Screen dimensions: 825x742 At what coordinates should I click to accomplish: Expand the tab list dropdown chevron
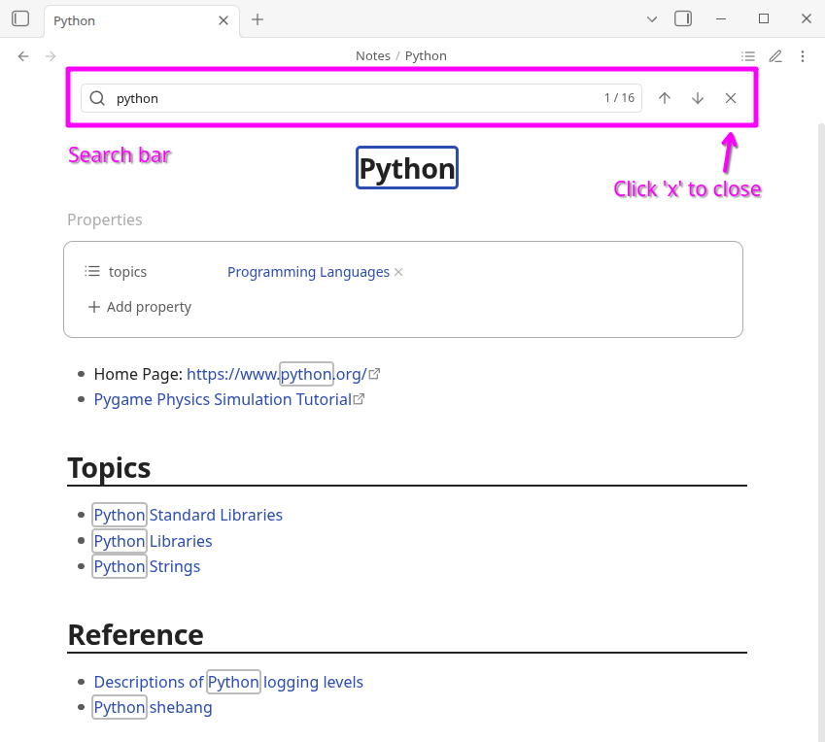tap(652, 18)
